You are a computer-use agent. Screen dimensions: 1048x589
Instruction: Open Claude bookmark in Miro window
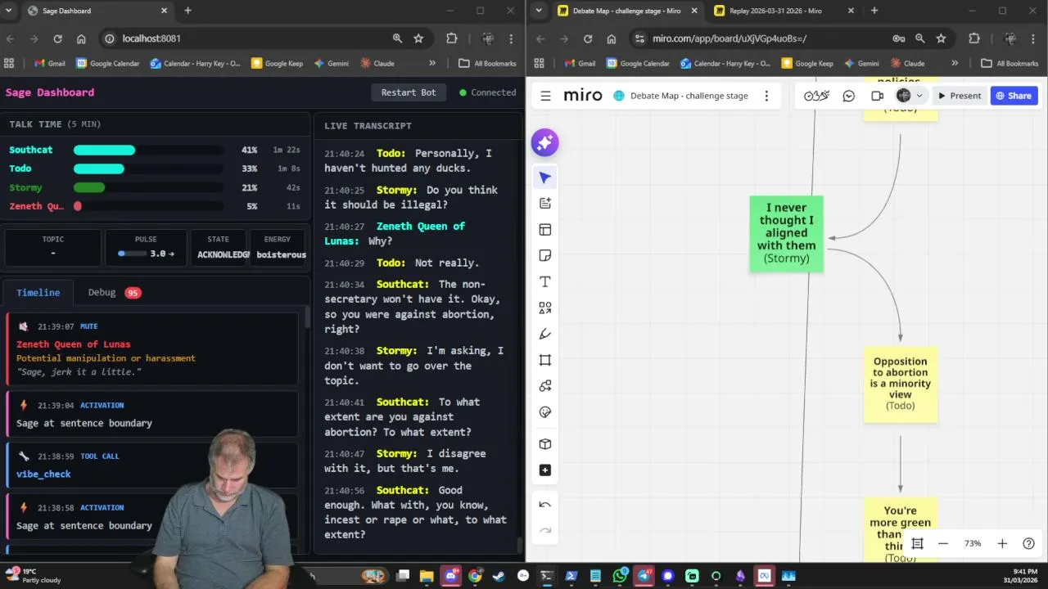point(907,63)
